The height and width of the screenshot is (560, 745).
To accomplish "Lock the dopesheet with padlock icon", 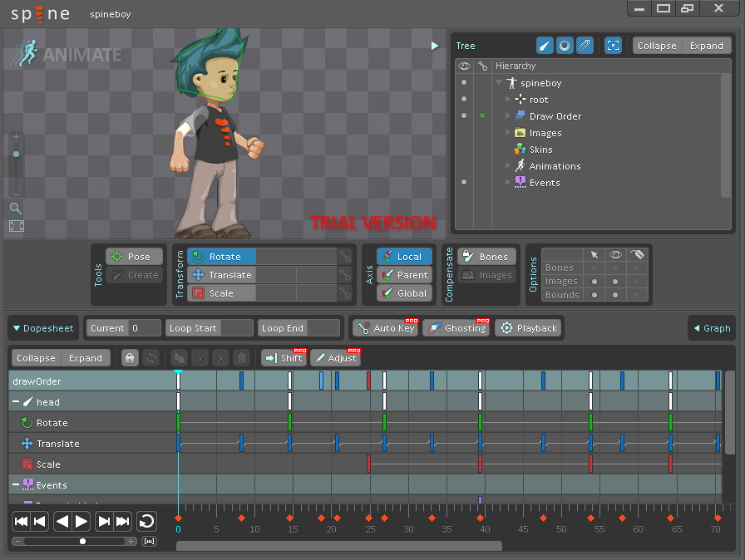I will [130, 358].
